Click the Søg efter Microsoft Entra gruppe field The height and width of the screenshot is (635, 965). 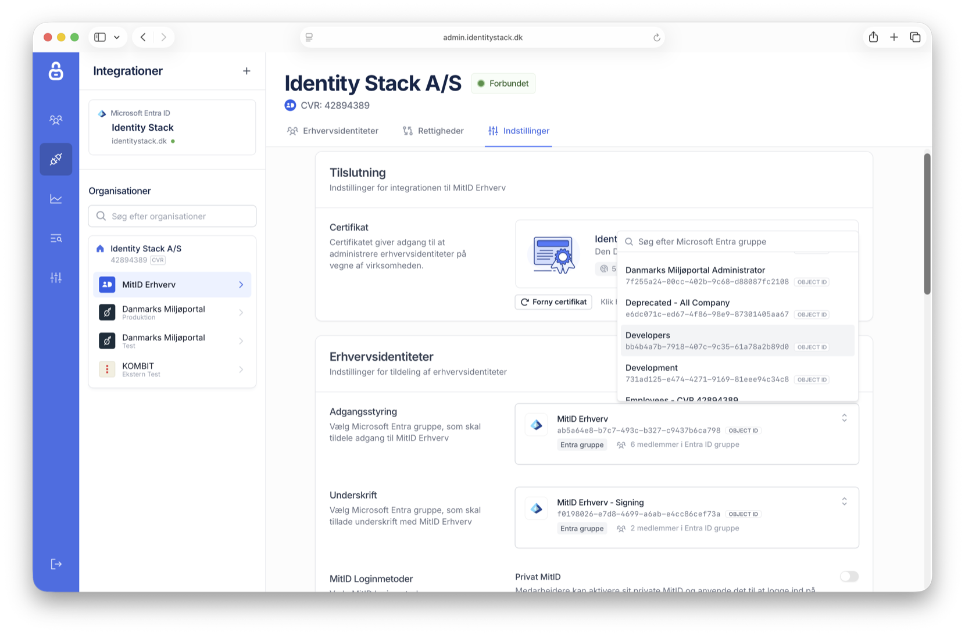point(737,242)
